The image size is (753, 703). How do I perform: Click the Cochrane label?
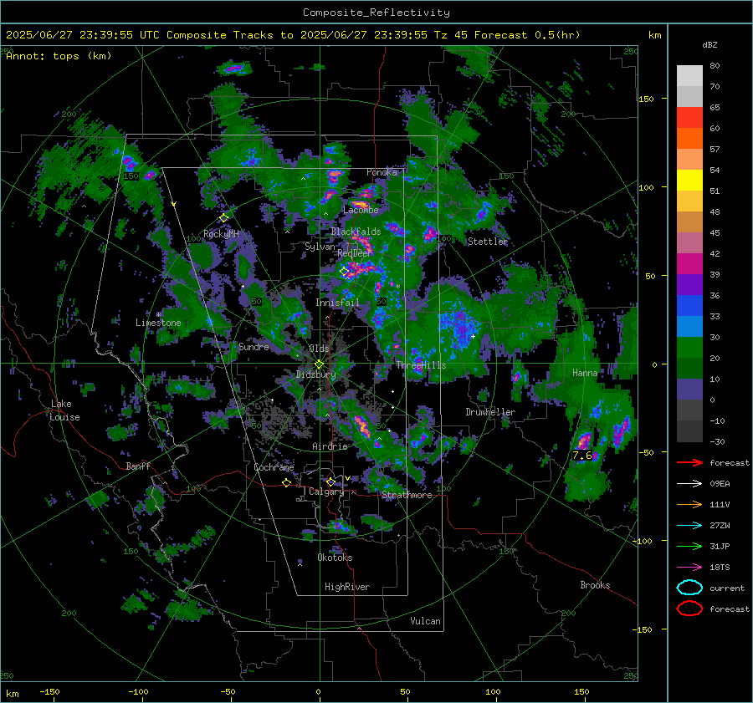[274, 467]
